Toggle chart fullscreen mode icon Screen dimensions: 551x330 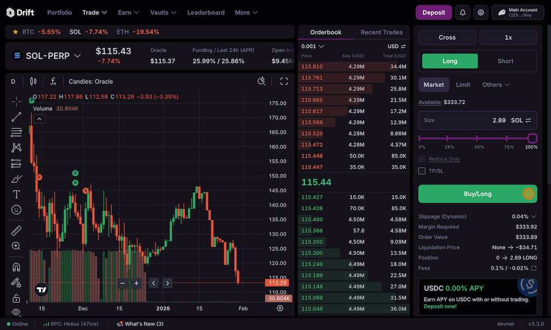coord(284,81)
